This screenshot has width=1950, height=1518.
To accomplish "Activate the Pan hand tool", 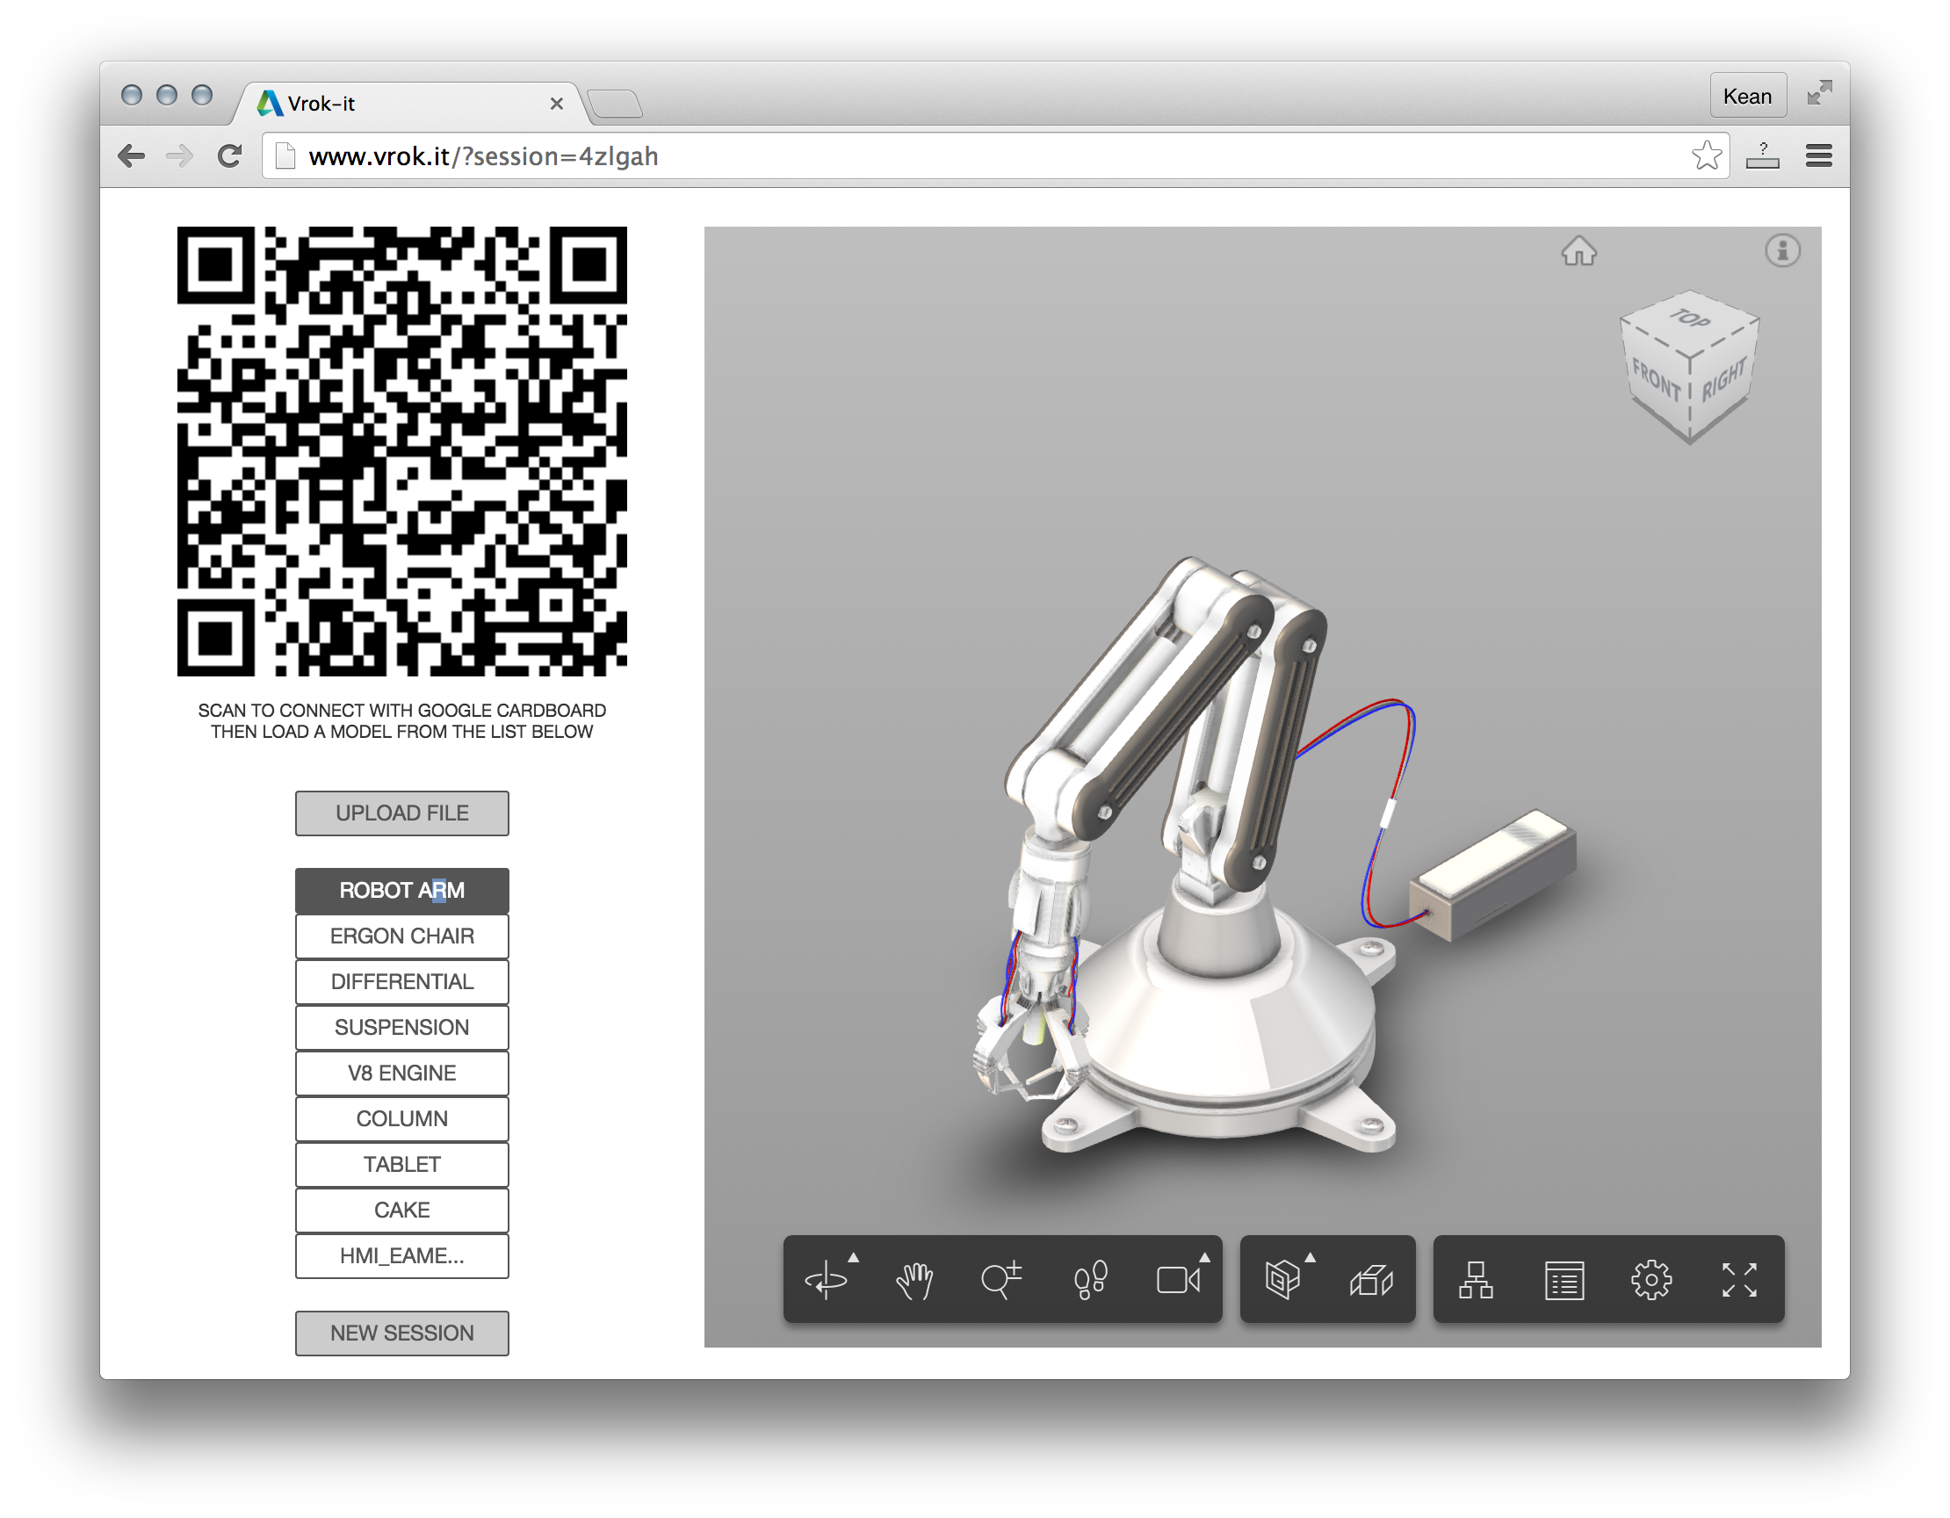I will click(x=914, y=1280).
